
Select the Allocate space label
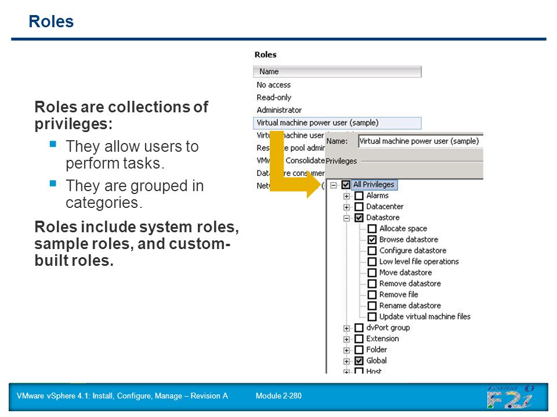[403, 229]
